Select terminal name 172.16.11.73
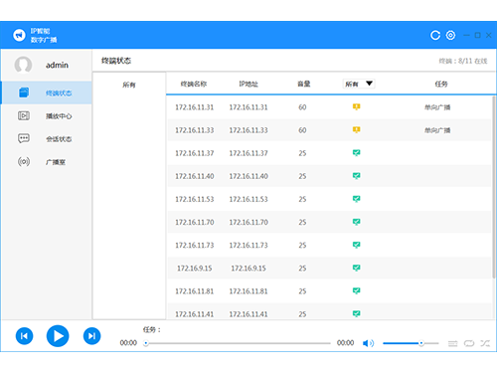 [x=195, y=246]
